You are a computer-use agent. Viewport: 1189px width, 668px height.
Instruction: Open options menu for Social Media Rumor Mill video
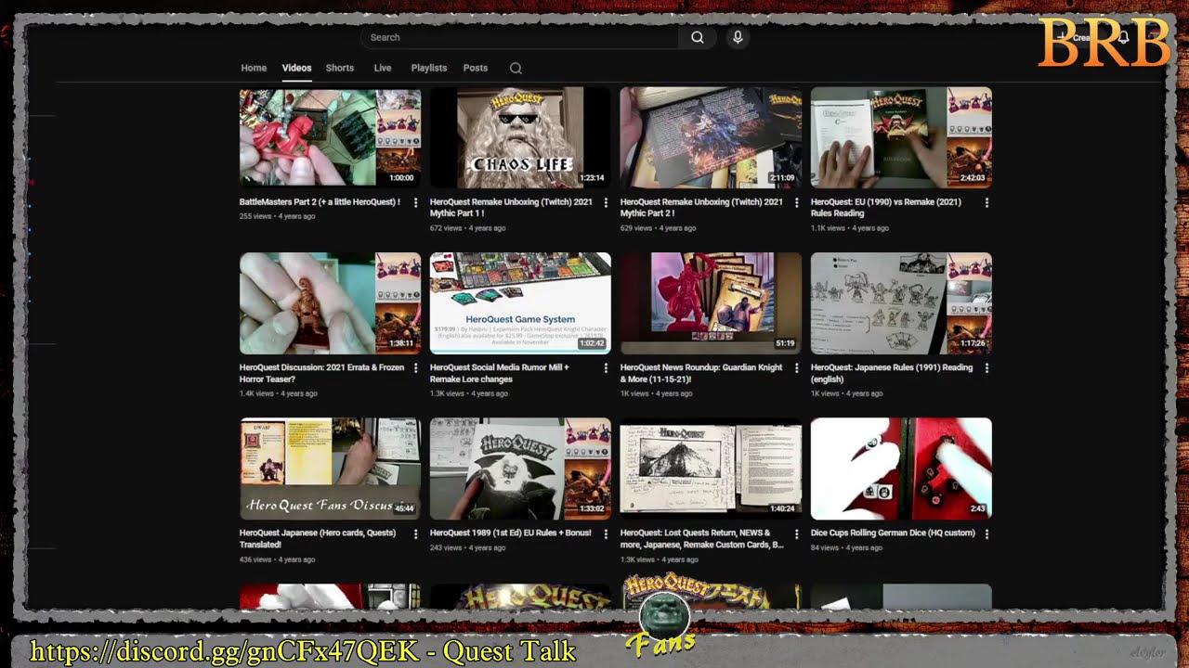pyautogui.click(x=606, y=368)
